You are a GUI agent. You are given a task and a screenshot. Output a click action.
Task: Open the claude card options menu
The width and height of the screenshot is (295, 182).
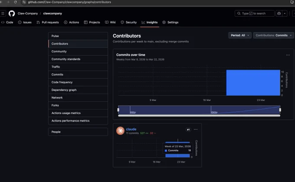(x=196, y=129)
